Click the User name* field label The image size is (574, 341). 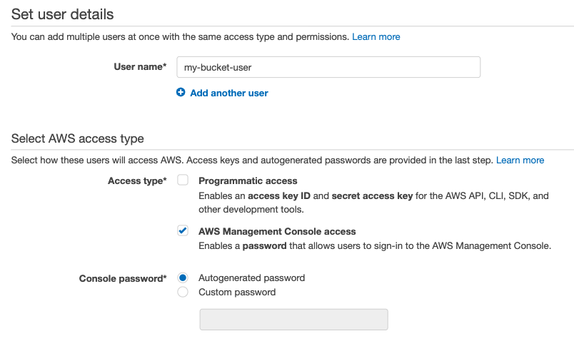click(x=140, y=66)
